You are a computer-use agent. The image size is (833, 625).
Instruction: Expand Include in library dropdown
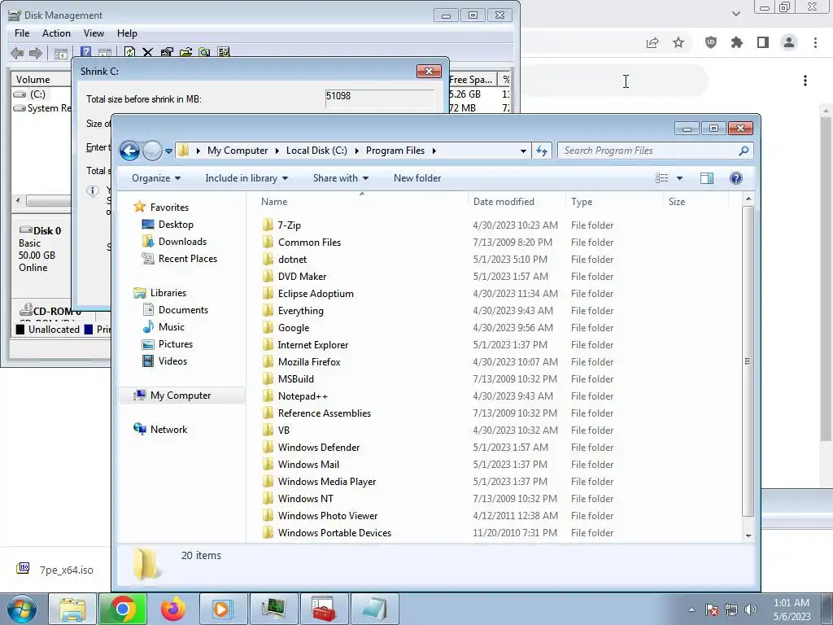246,178
